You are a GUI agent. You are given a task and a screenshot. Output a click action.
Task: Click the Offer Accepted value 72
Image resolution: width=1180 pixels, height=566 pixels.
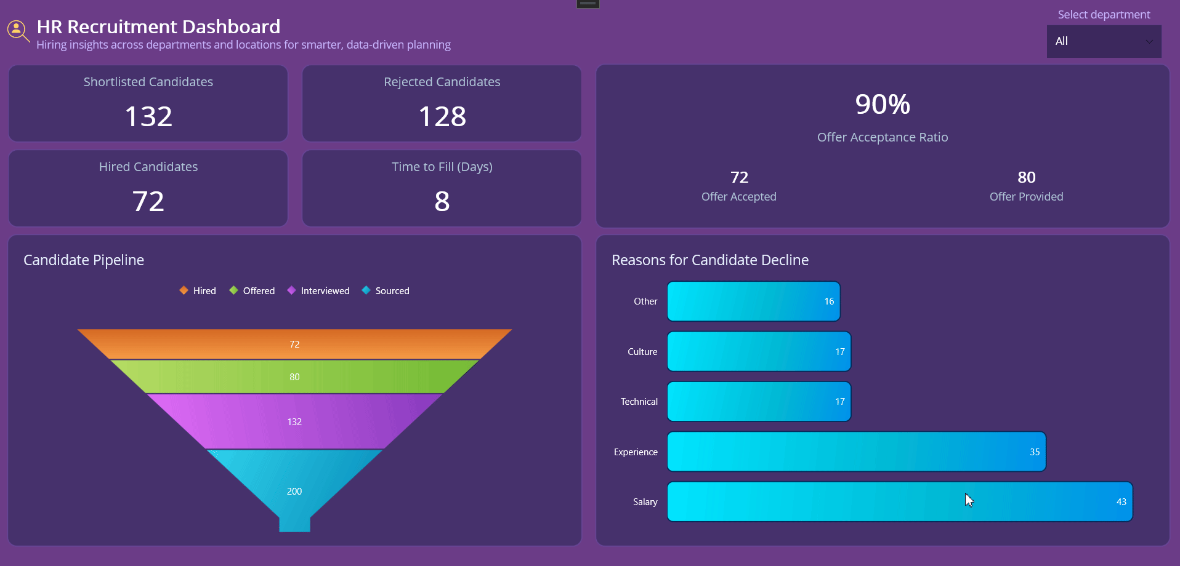pos(738,177)
